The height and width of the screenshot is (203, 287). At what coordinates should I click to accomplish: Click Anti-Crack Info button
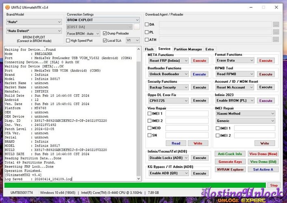[x=230, y=154]
